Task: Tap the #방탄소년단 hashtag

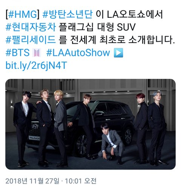Action: coord(67,14)
